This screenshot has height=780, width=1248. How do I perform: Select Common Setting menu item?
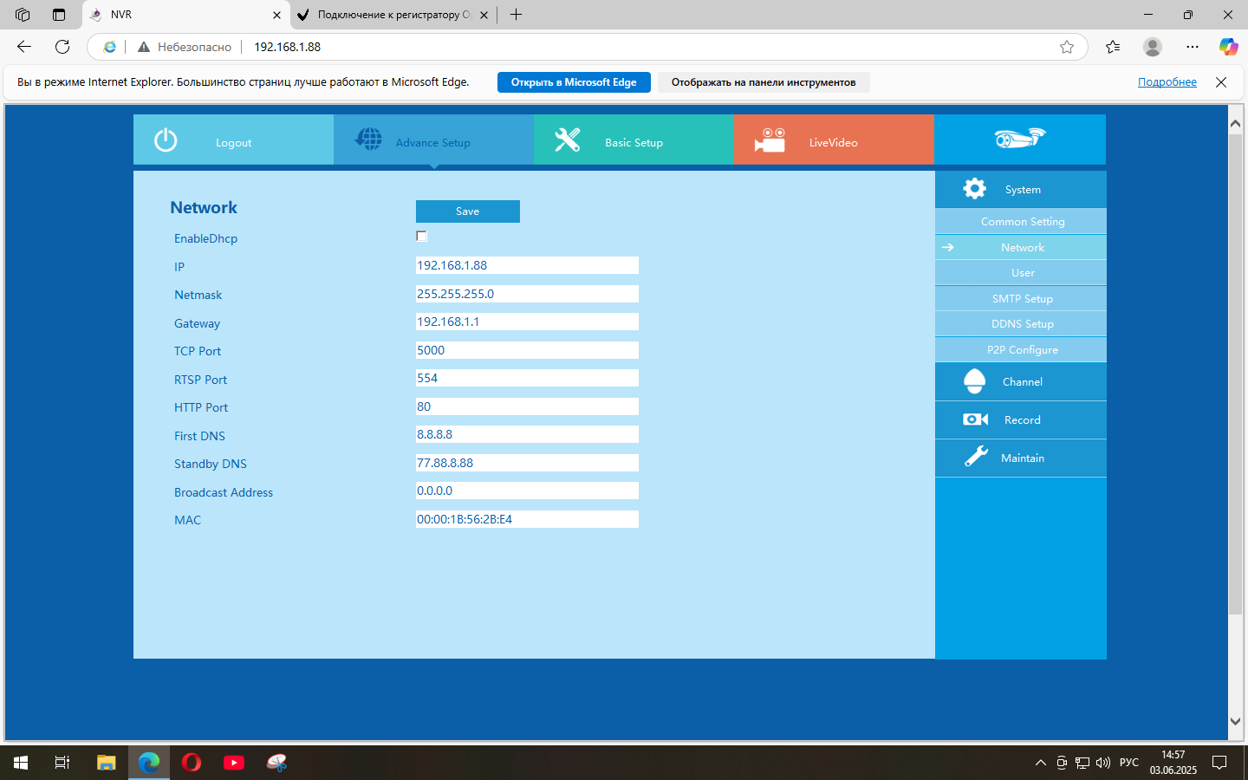1022,222
